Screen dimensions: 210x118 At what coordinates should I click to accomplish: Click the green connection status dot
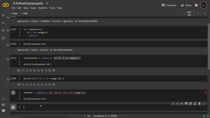tap(204, 116)
